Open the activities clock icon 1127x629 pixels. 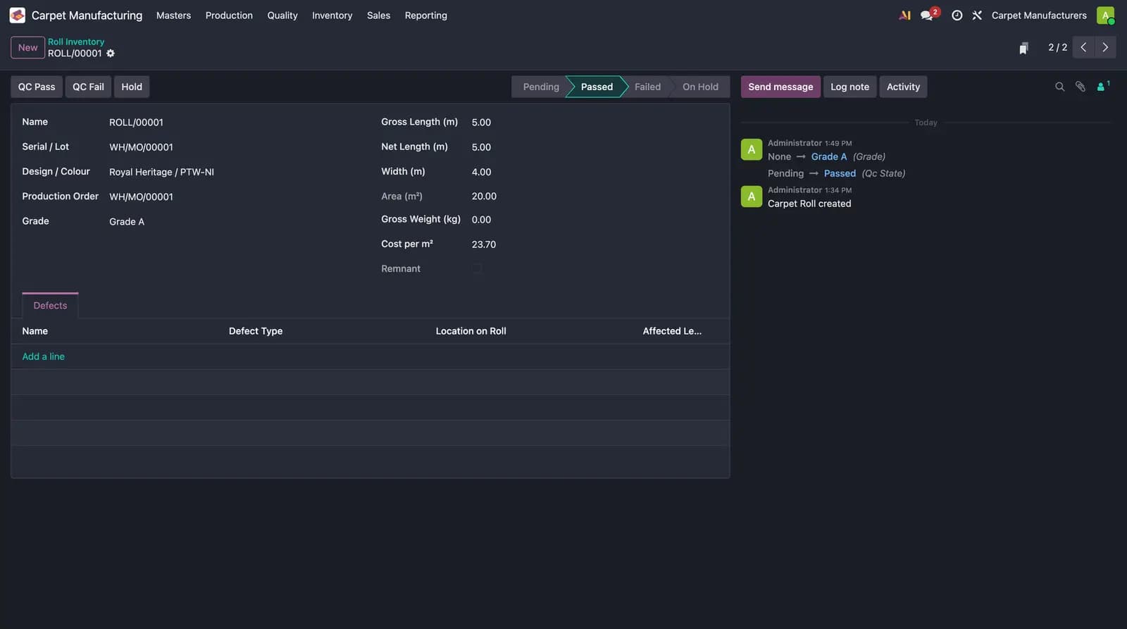[957, 15]
